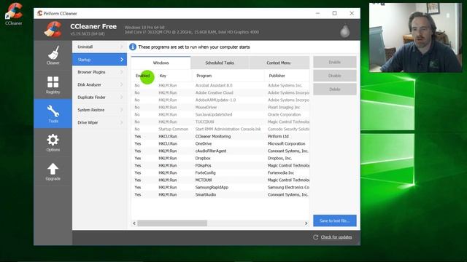Viewport: 467px width, 262px height.
Task: Open Browser Plugins tool
Action: pos(99,72)
